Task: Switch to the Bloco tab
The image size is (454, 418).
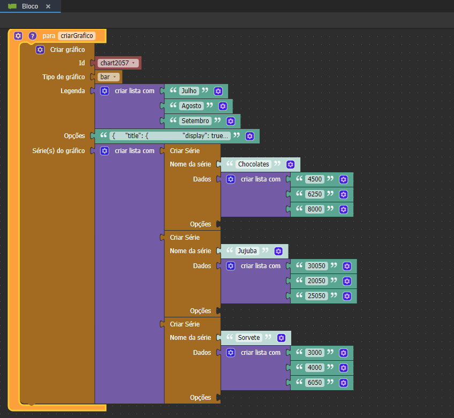Action: point(30,6)
